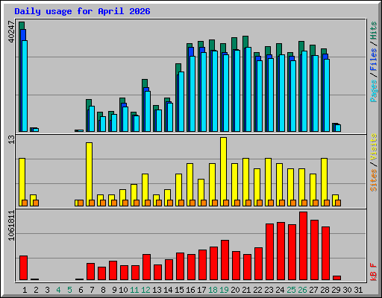This screenshot has width=382, height=298.
Task: Click day label 27 on the x-axis
Action: 313,290
